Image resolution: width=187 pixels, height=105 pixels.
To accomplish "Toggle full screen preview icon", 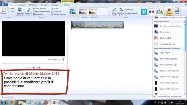I will tap(63, 60).
